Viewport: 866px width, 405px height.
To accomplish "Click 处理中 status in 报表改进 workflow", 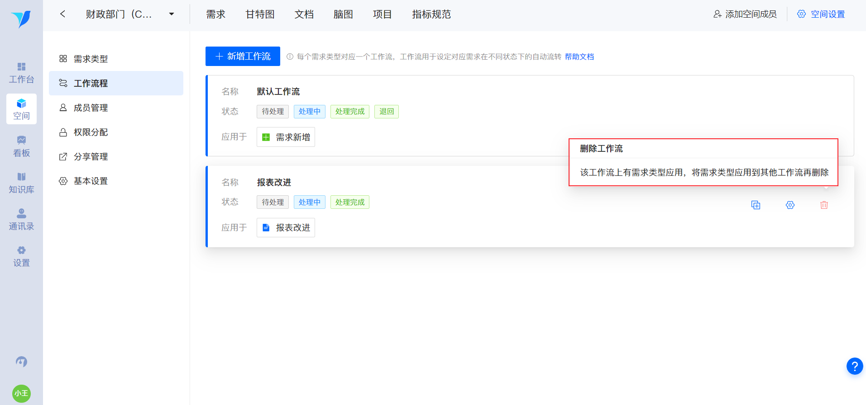I will coord(309,202).
